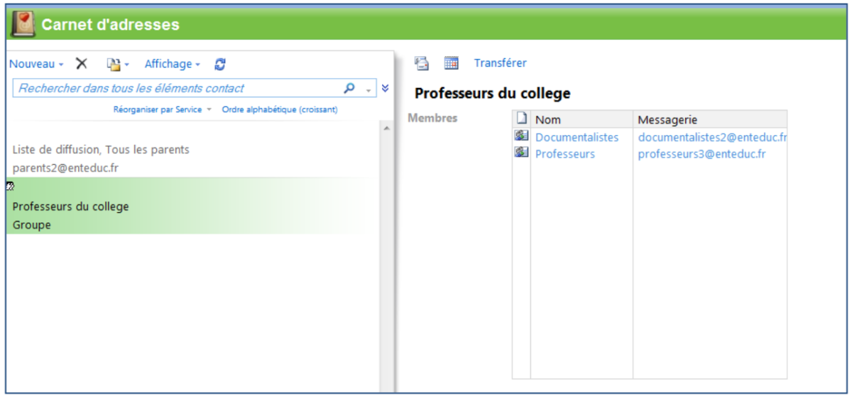Toggle Ordre alphabétique (croissant) sorting
Viewport: 852px width, 397px height.
(x=280, y=109)
